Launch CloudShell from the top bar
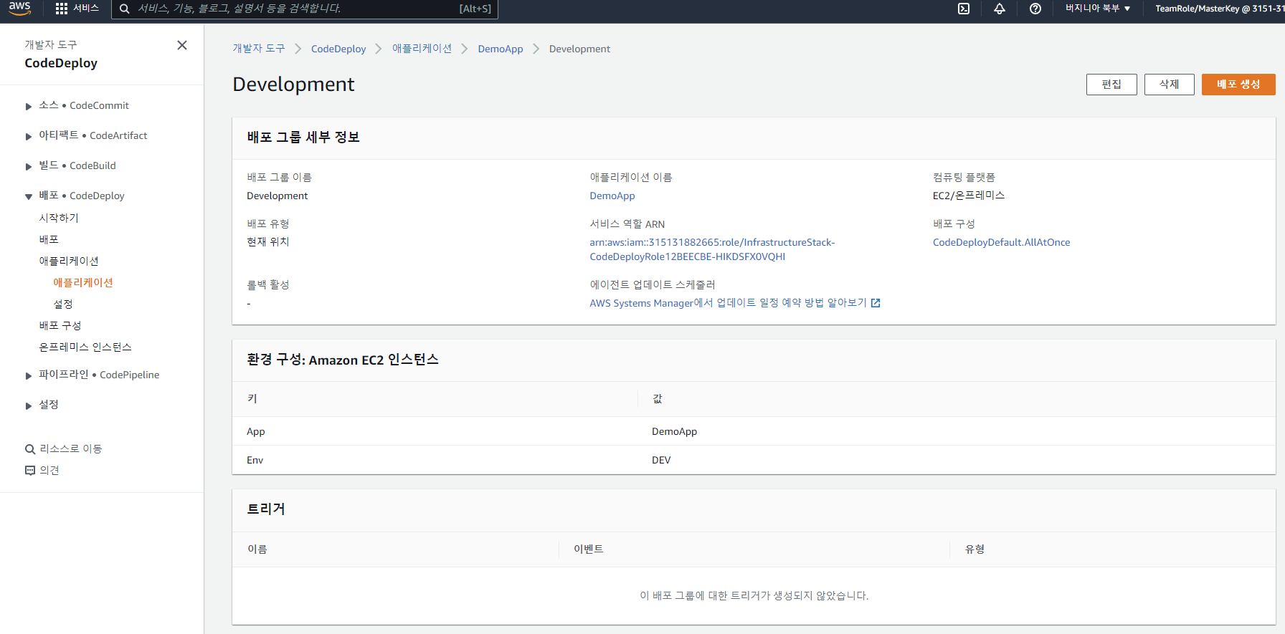The image size is (1285, 634). coord(964,9)
